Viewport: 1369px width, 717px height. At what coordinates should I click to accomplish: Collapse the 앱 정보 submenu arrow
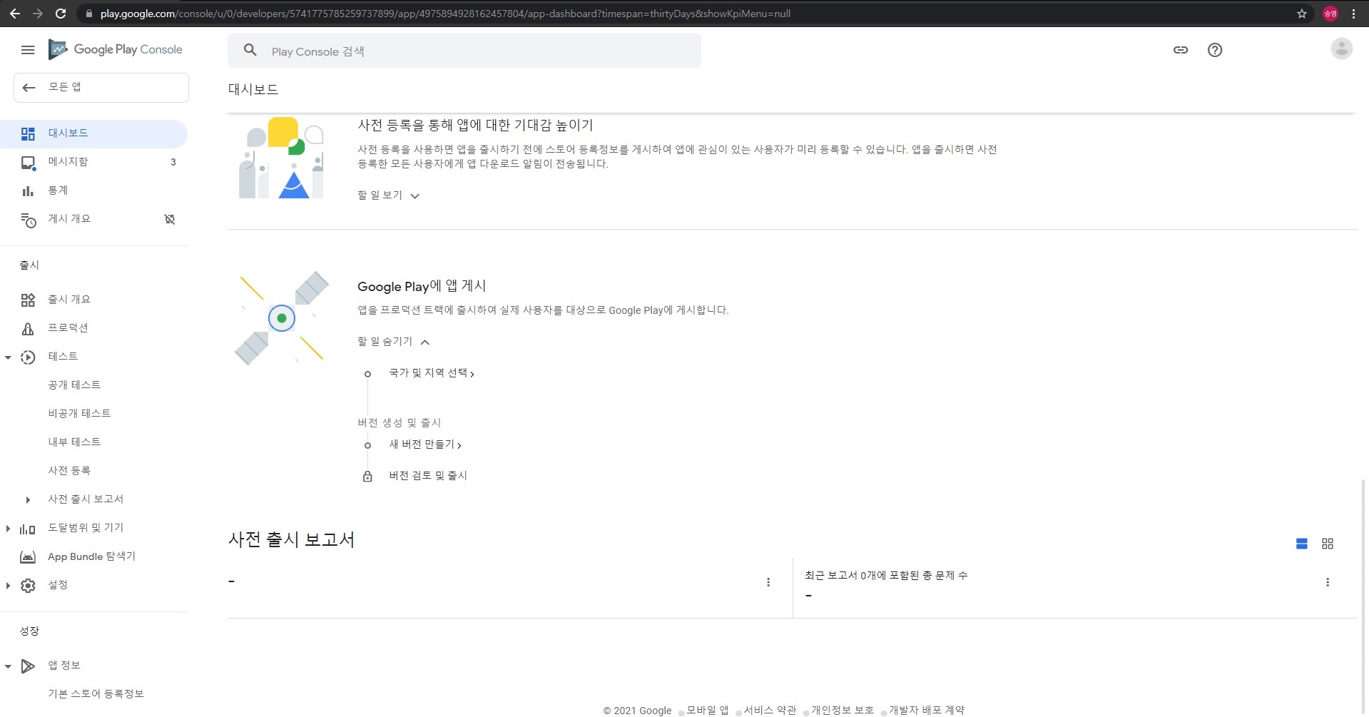[8, 666]
